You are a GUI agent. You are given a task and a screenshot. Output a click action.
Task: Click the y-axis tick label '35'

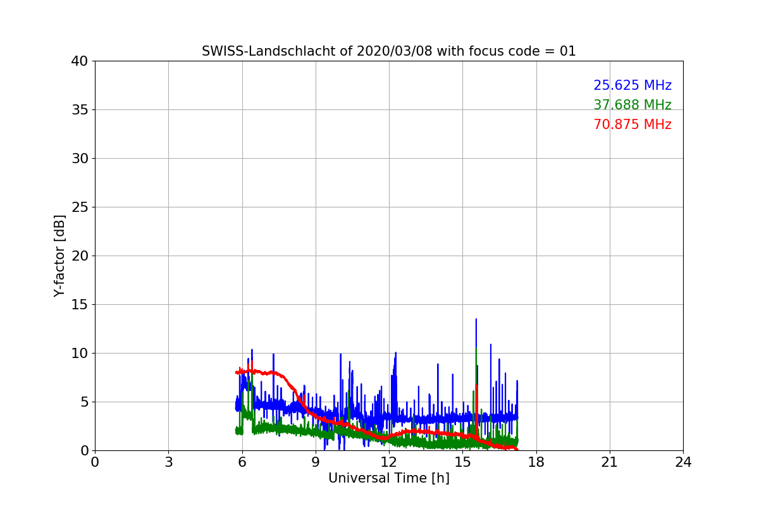pyautogui.click(x=80, y=110)
